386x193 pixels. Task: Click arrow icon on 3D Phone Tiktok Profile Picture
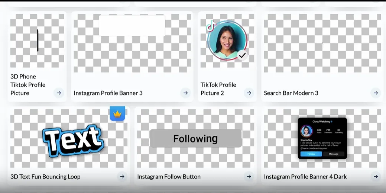59,93
